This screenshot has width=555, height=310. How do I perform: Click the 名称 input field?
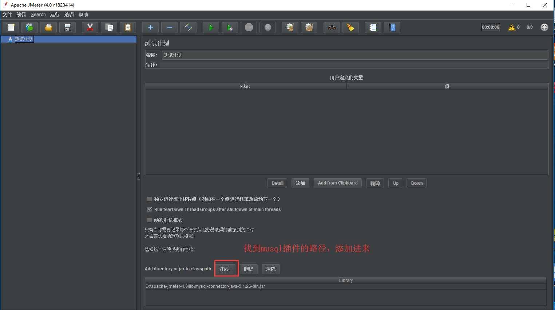tap(355, 55)
